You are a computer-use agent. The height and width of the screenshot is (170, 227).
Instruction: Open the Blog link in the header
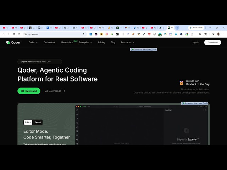113,42
